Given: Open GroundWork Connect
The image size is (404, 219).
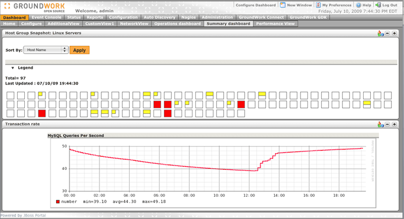Looking at the screenshot, I should pos(261,17).
